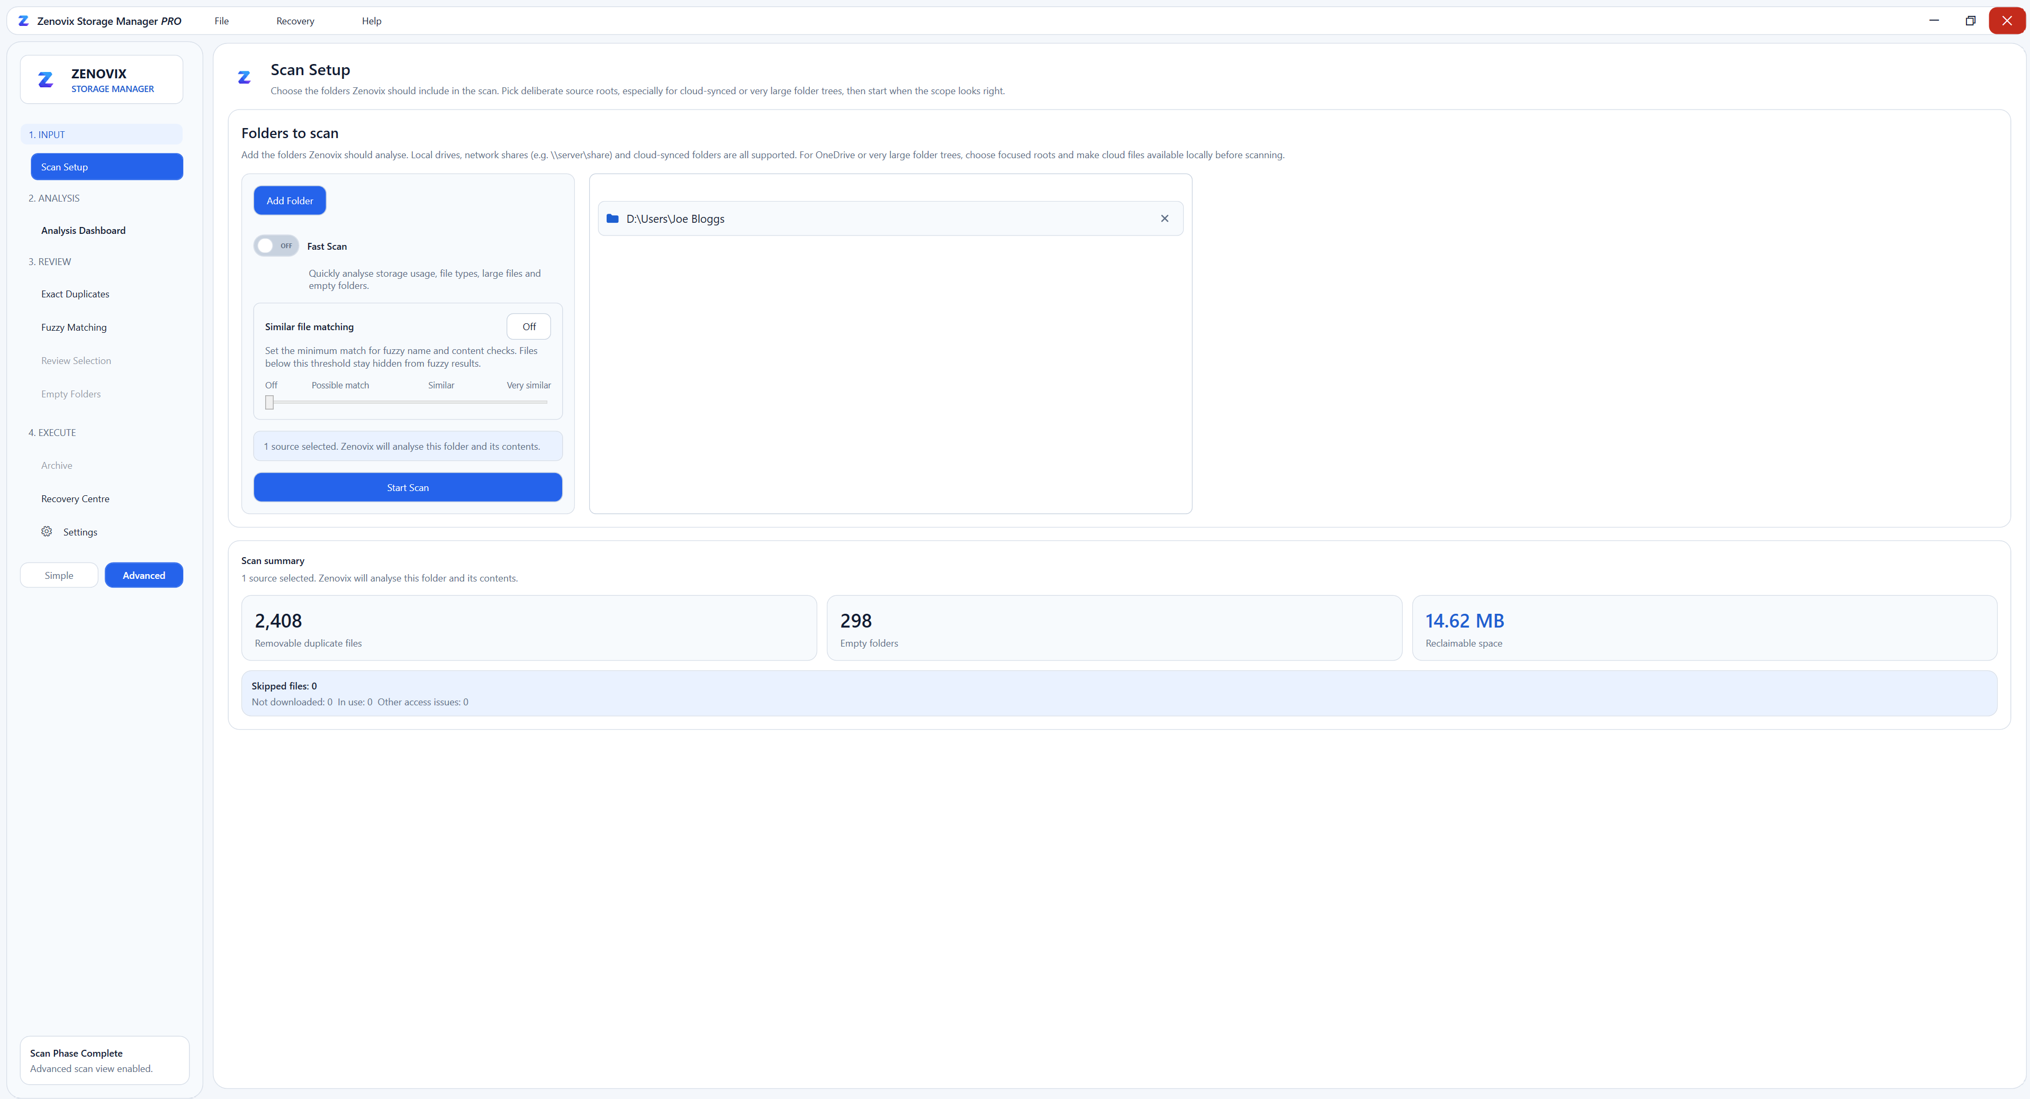Screen dimensions: 2030x1099
Task: Click the Settings gear icon in sidebar
Action: pyautogui.click(x=47, y=532)
